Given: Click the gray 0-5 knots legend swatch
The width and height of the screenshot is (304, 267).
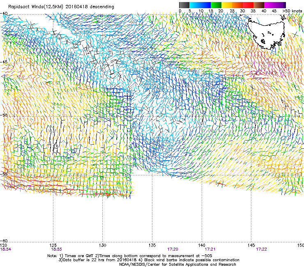Looking at the screenshot, I should pyautogui.click(x=184, y=5).
